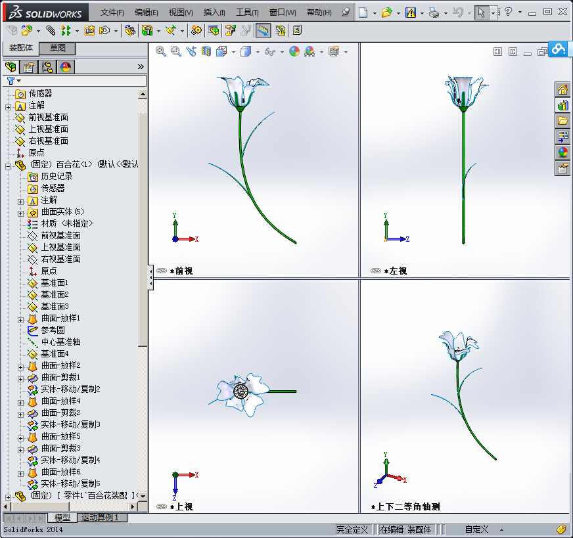Click the Previous View icon
The image size is (573, 538).
click(191, 51)
